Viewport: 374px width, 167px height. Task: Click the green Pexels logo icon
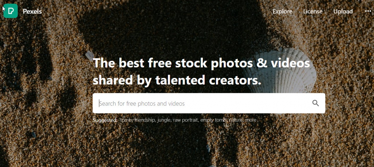10,11
